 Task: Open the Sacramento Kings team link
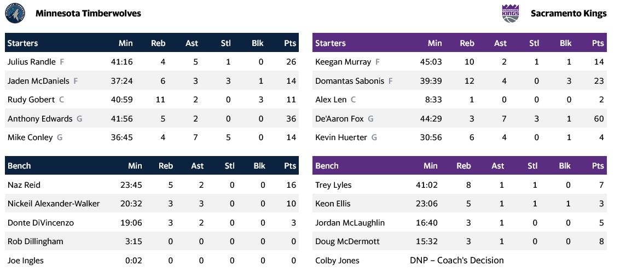(x=569, y=14)
